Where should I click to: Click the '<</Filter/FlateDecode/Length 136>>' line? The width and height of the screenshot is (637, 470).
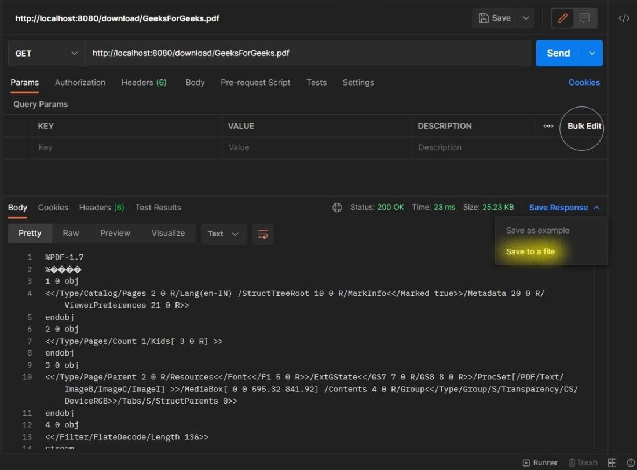pos(127,436)
